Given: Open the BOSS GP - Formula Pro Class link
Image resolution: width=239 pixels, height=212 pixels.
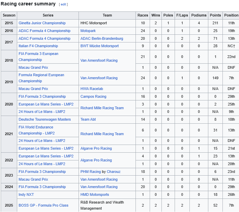Looking at the screenshot, I should click(43, 206).
